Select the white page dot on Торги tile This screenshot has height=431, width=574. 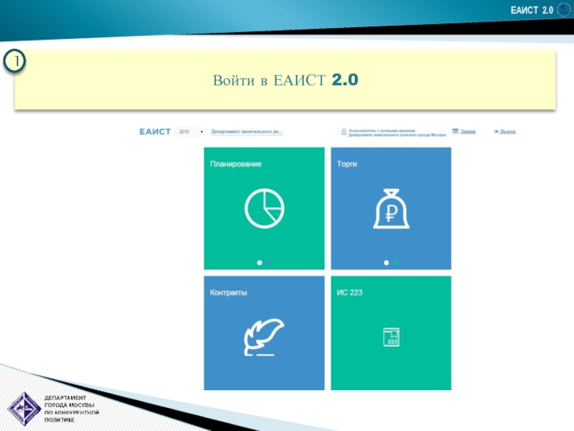pos(386,262)
